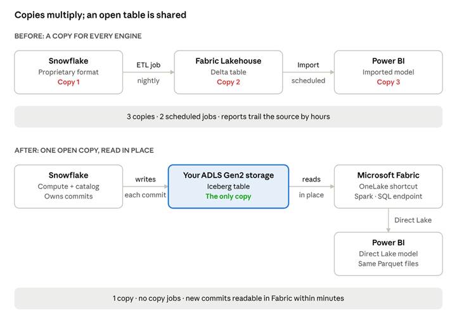
Task: Click the "Spark · SQL endpoint" text
Action: click(x=389, y=197)
